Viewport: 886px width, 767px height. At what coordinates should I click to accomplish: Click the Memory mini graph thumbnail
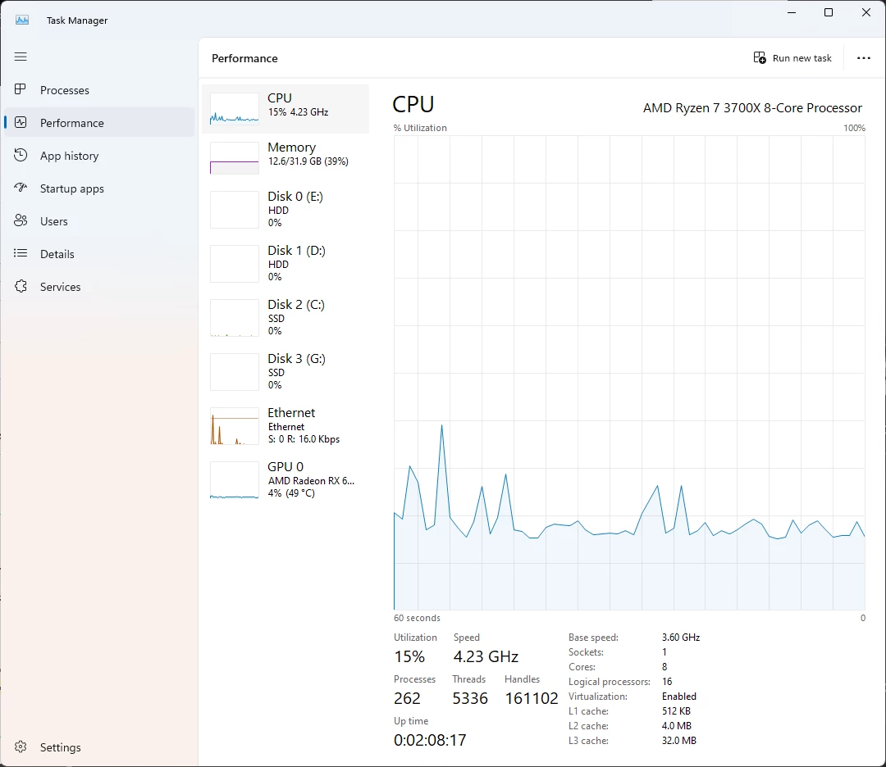(x=235, y=158)
